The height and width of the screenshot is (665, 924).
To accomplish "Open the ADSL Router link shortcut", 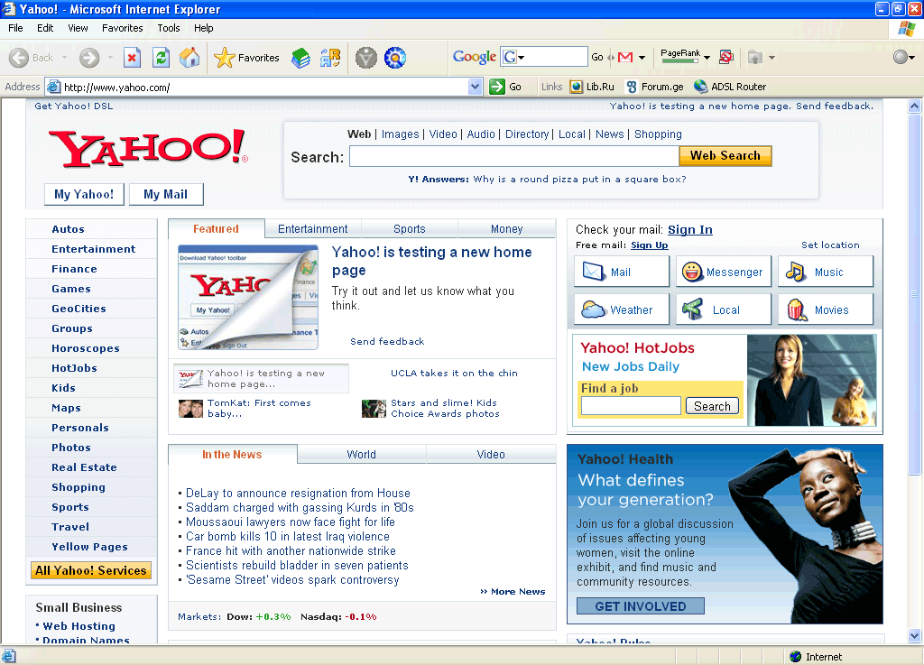I will [730, 87].
